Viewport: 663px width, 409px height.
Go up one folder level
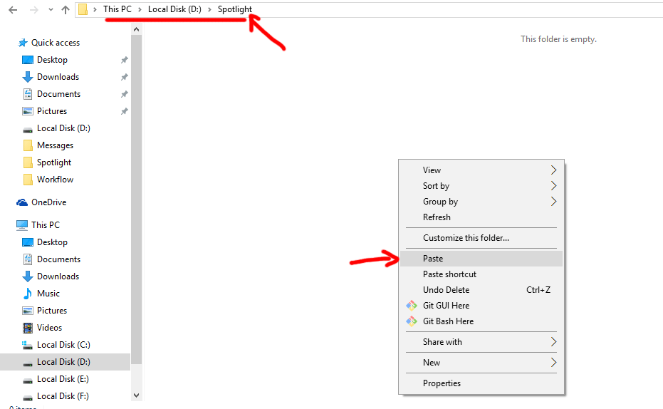65,10
